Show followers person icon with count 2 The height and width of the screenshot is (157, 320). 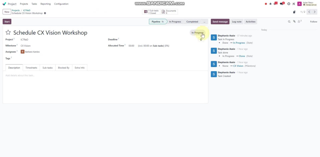pos(300,21)
